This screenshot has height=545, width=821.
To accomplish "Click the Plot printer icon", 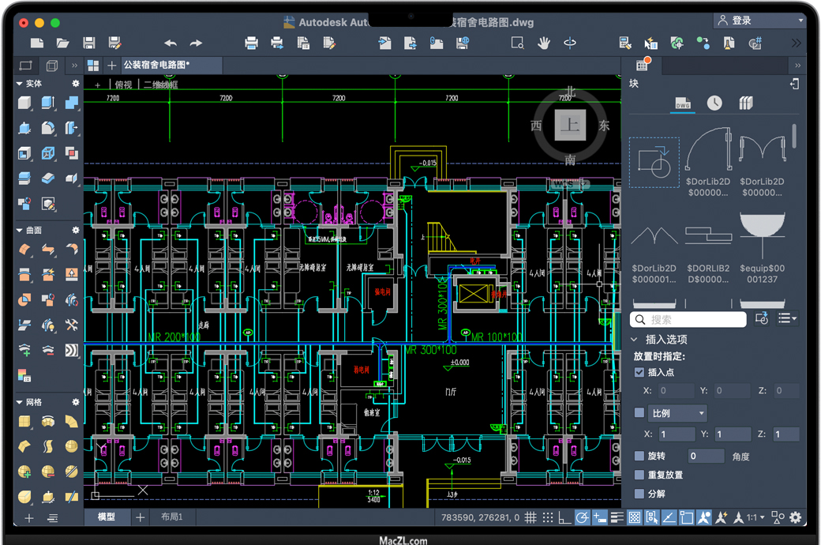I will pyautogui.click(x=251, y=43).
